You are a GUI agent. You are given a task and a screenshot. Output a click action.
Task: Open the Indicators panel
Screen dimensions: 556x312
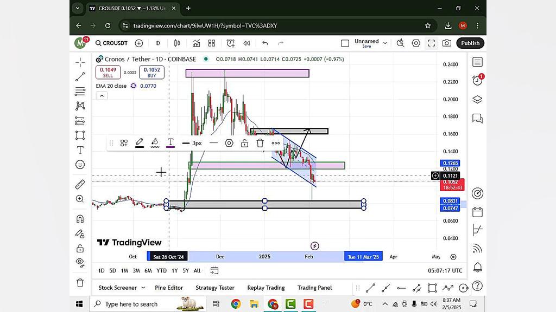(x=196, y=43)
